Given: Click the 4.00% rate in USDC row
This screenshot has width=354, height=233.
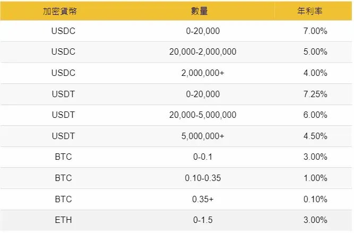Looking at the screenshot, I should [315, 73].
